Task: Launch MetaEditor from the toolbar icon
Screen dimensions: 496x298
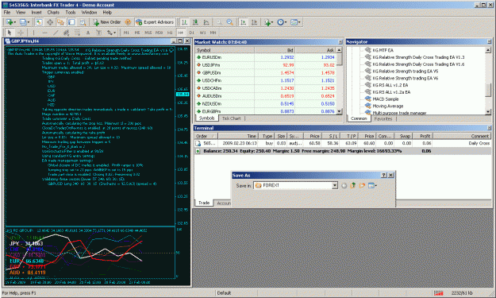Action: click(x=128, y=22)
